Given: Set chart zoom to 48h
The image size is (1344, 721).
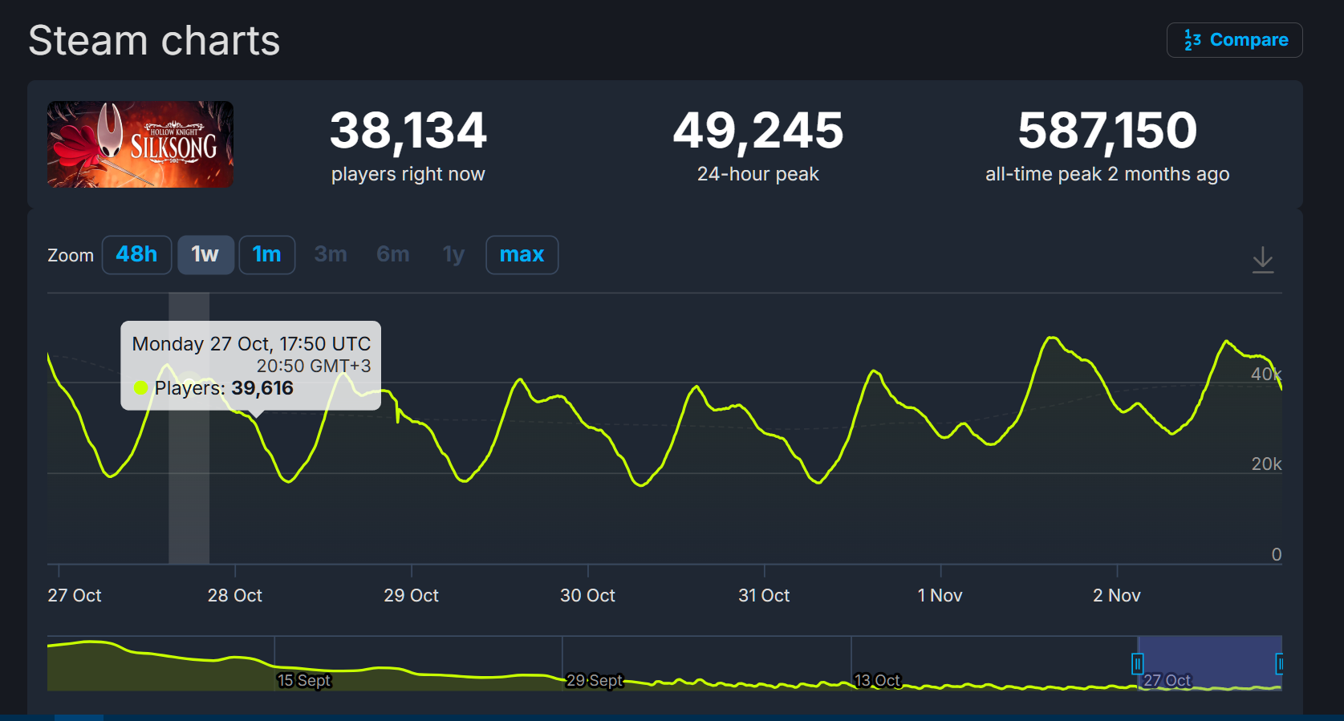Looking at the screenshot, I should 136,255.
